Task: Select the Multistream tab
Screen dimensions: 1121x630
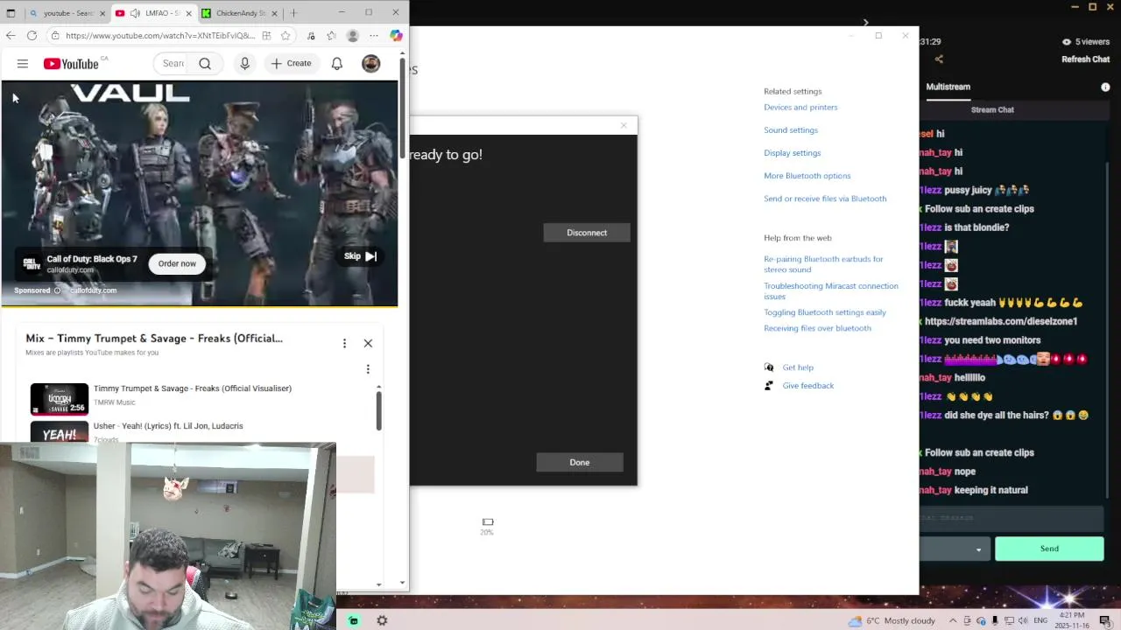Action: [948, 87]
